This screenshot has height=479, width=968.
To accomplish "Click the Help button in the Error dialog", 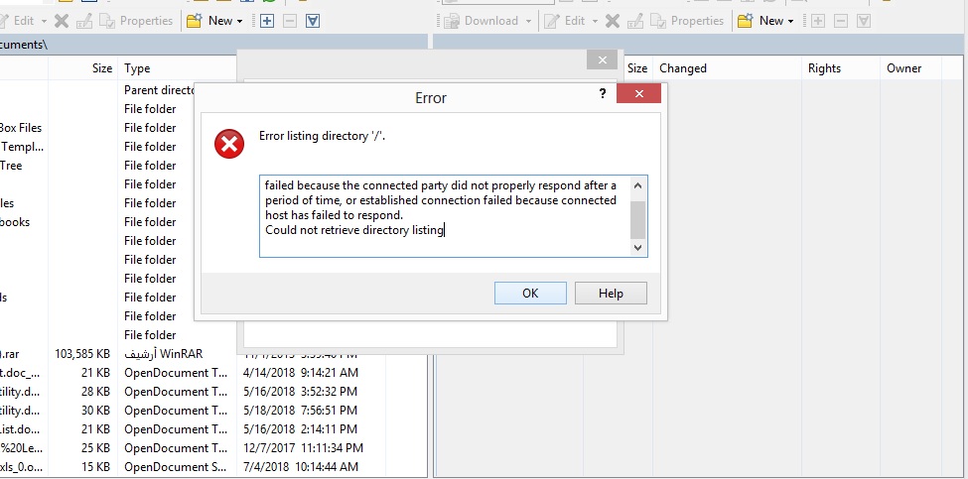I will coord(611,294).
